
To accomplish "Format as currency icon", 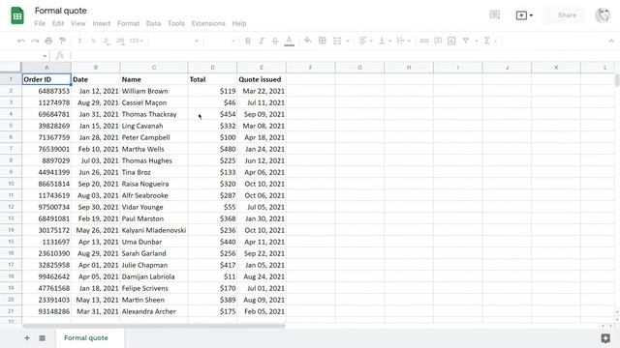I will click(x=79, y=41).
